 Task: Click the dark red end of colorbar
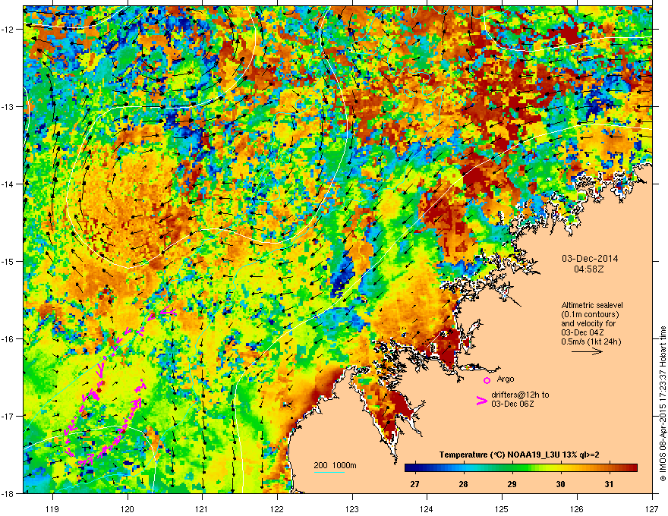tap(632, 468)
